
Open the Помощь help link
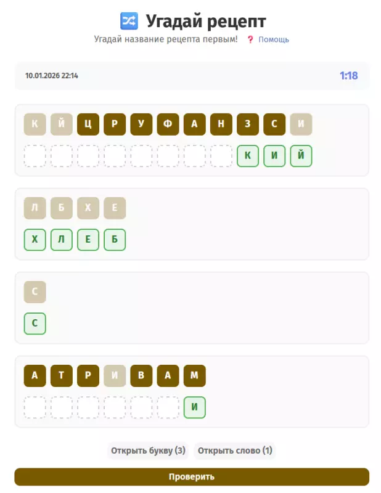pos(273,39)
